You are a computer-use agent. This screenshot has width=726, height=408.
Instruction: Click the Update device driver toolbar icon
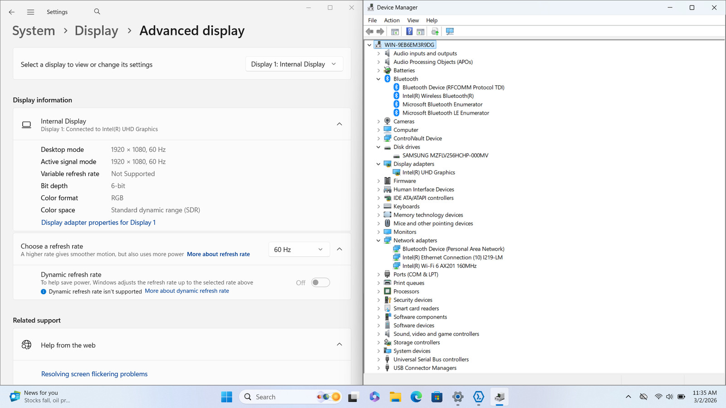tap(435, 32)
